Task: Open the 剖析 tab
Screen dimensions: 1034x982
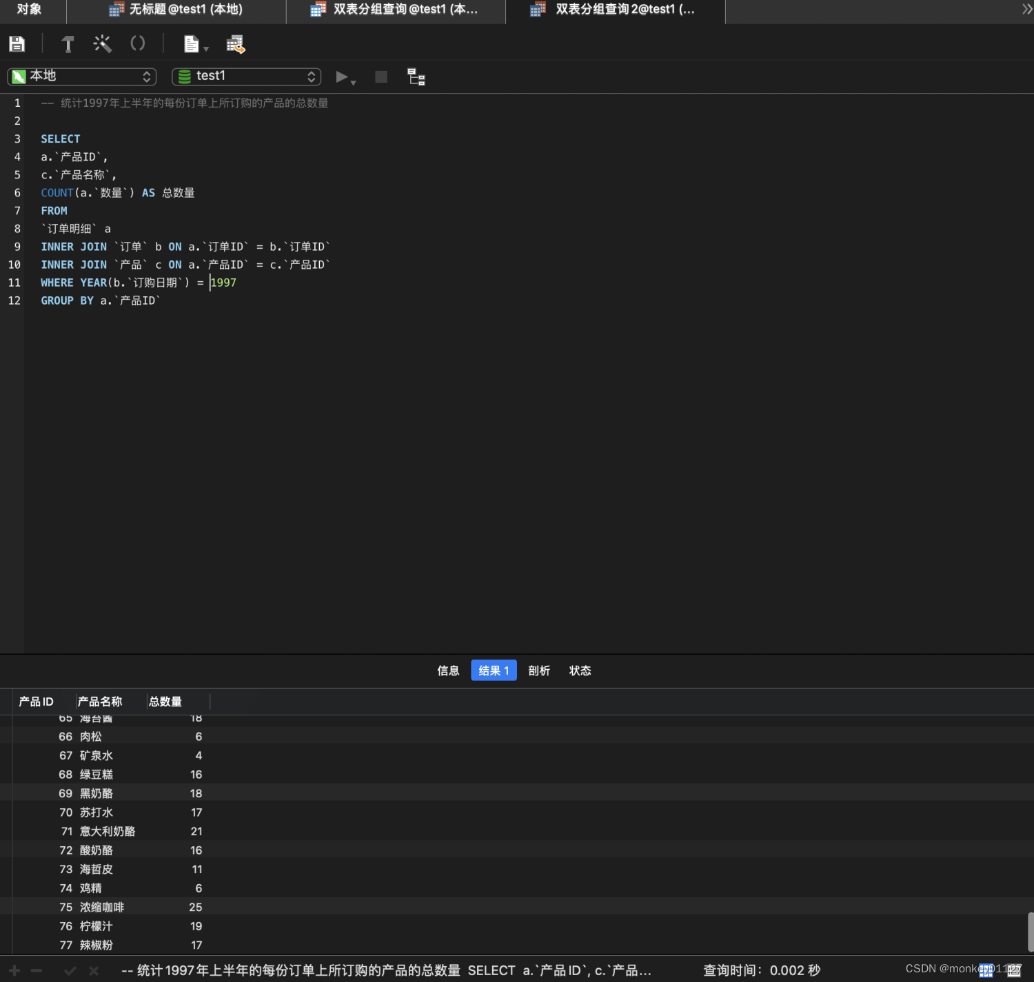Action: tap(539, 671)
